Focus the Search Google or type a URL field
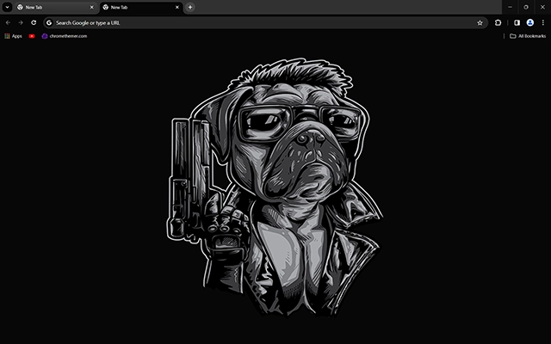This screenshot has height=344, width=551. point(265,23)
